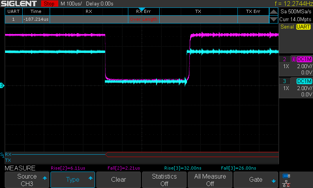Screen dimensions: 313x188
Task: Click the USB connection status icon
Action: tap(286, 176)
